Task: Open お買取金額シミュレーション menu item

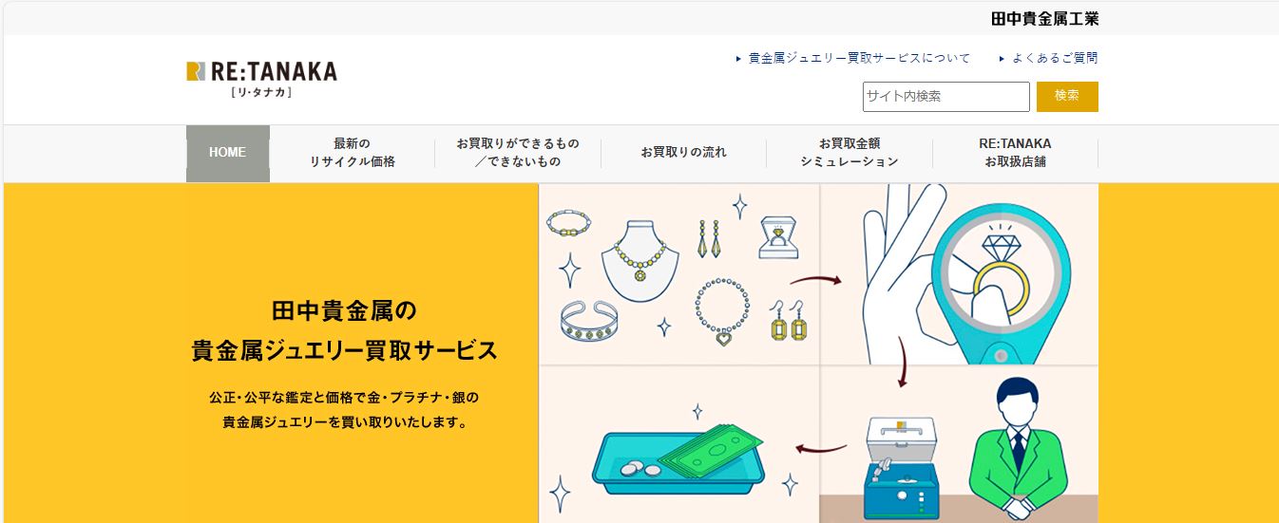Action: [x=849, y=153]
